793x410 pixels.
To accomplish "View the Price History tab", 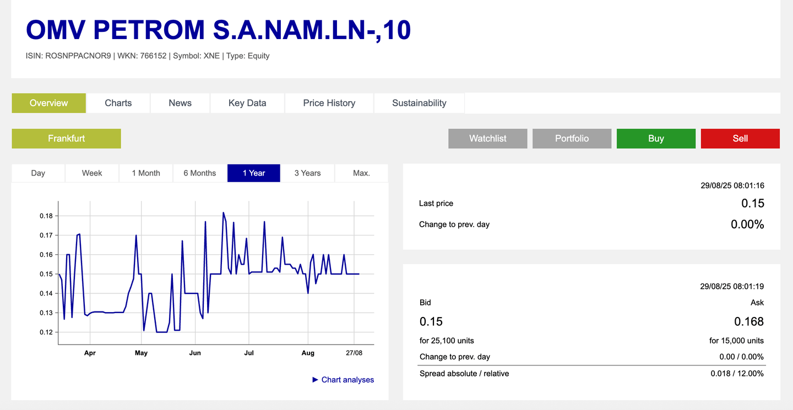I will (x=329, y=103).
